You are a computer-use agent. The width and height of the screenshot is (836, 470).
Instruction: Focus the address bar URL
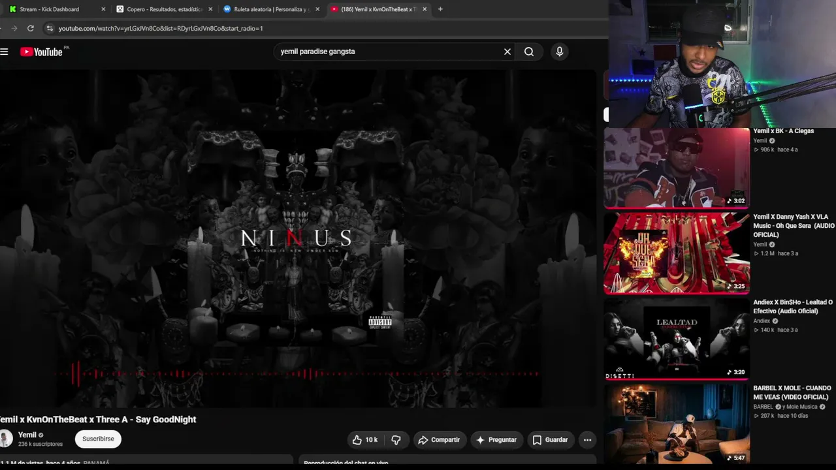(161, 29)
